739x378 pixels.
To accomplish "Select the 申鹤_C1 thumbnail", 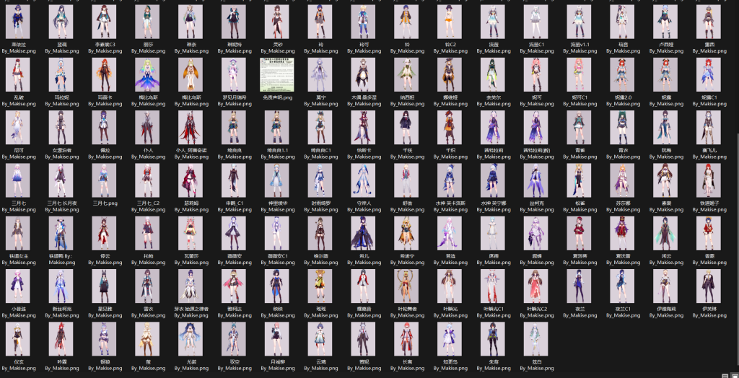I will point(233,180).
